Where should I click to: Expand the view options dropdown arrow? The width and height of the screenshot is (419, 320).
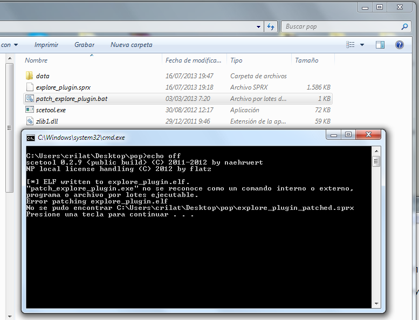pyautogui.click(x=362, y=45)
